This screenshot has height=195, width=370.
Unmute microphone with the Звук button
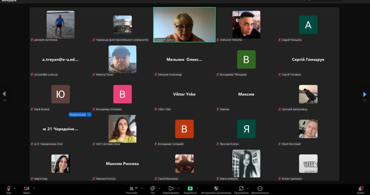click(9, 189)
